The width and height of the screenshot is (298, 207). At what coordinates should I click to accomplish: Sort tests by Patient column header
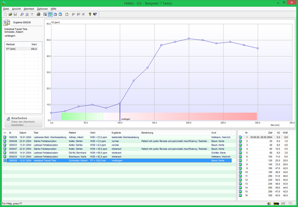(x=78, y=133)
